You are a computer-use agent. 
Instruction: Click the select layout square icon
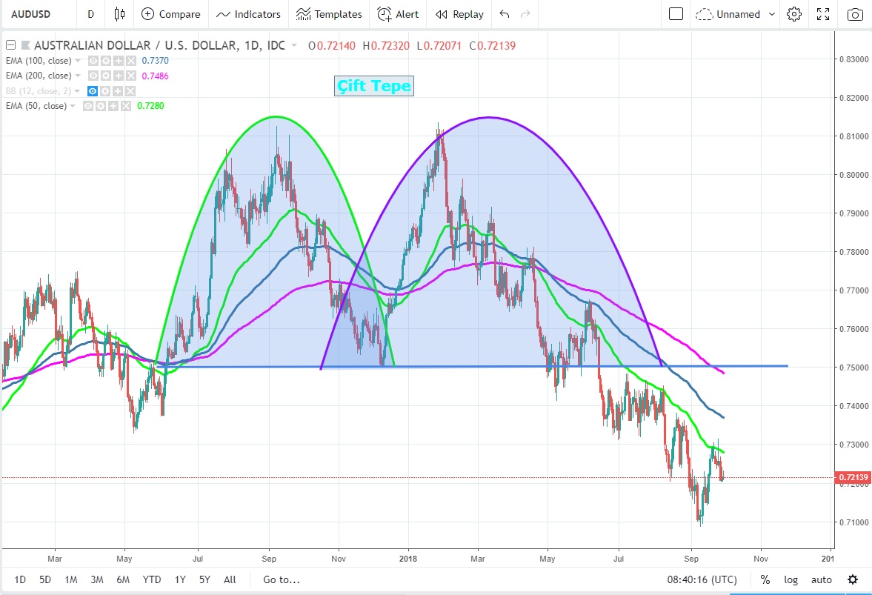[675, 14]
